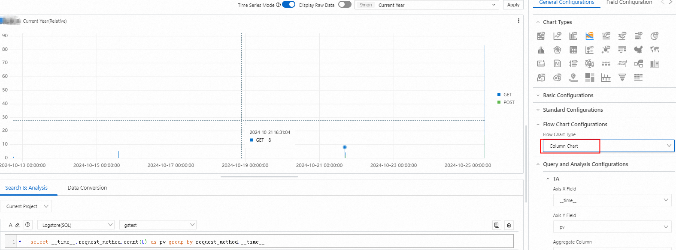Open the Current Year time range dropdown
The image size is (676, 250).
tap(427, 5)
